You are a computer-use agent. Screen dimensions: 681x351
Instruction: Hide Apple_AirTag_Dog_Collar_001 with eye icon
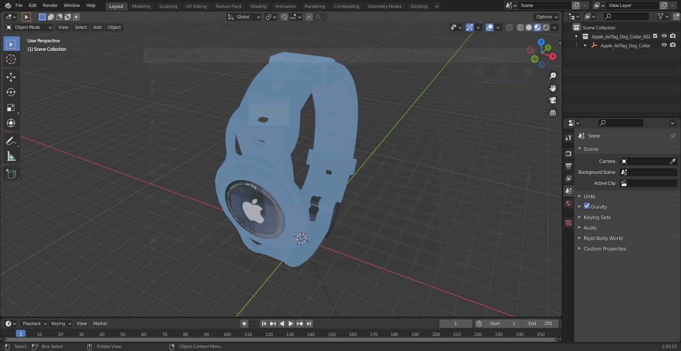pos(664,36)
